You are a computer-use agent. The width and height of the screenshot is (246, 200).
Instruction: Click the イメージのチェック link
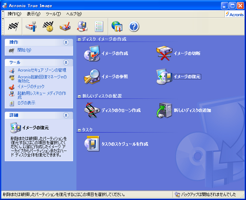(x=31, y=87)
